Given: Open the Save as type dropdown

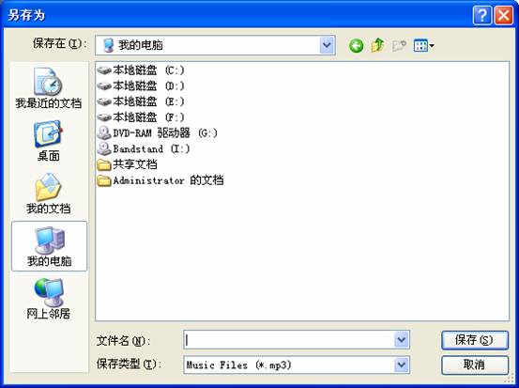Looking at the screenshot, I should point(401,365).
